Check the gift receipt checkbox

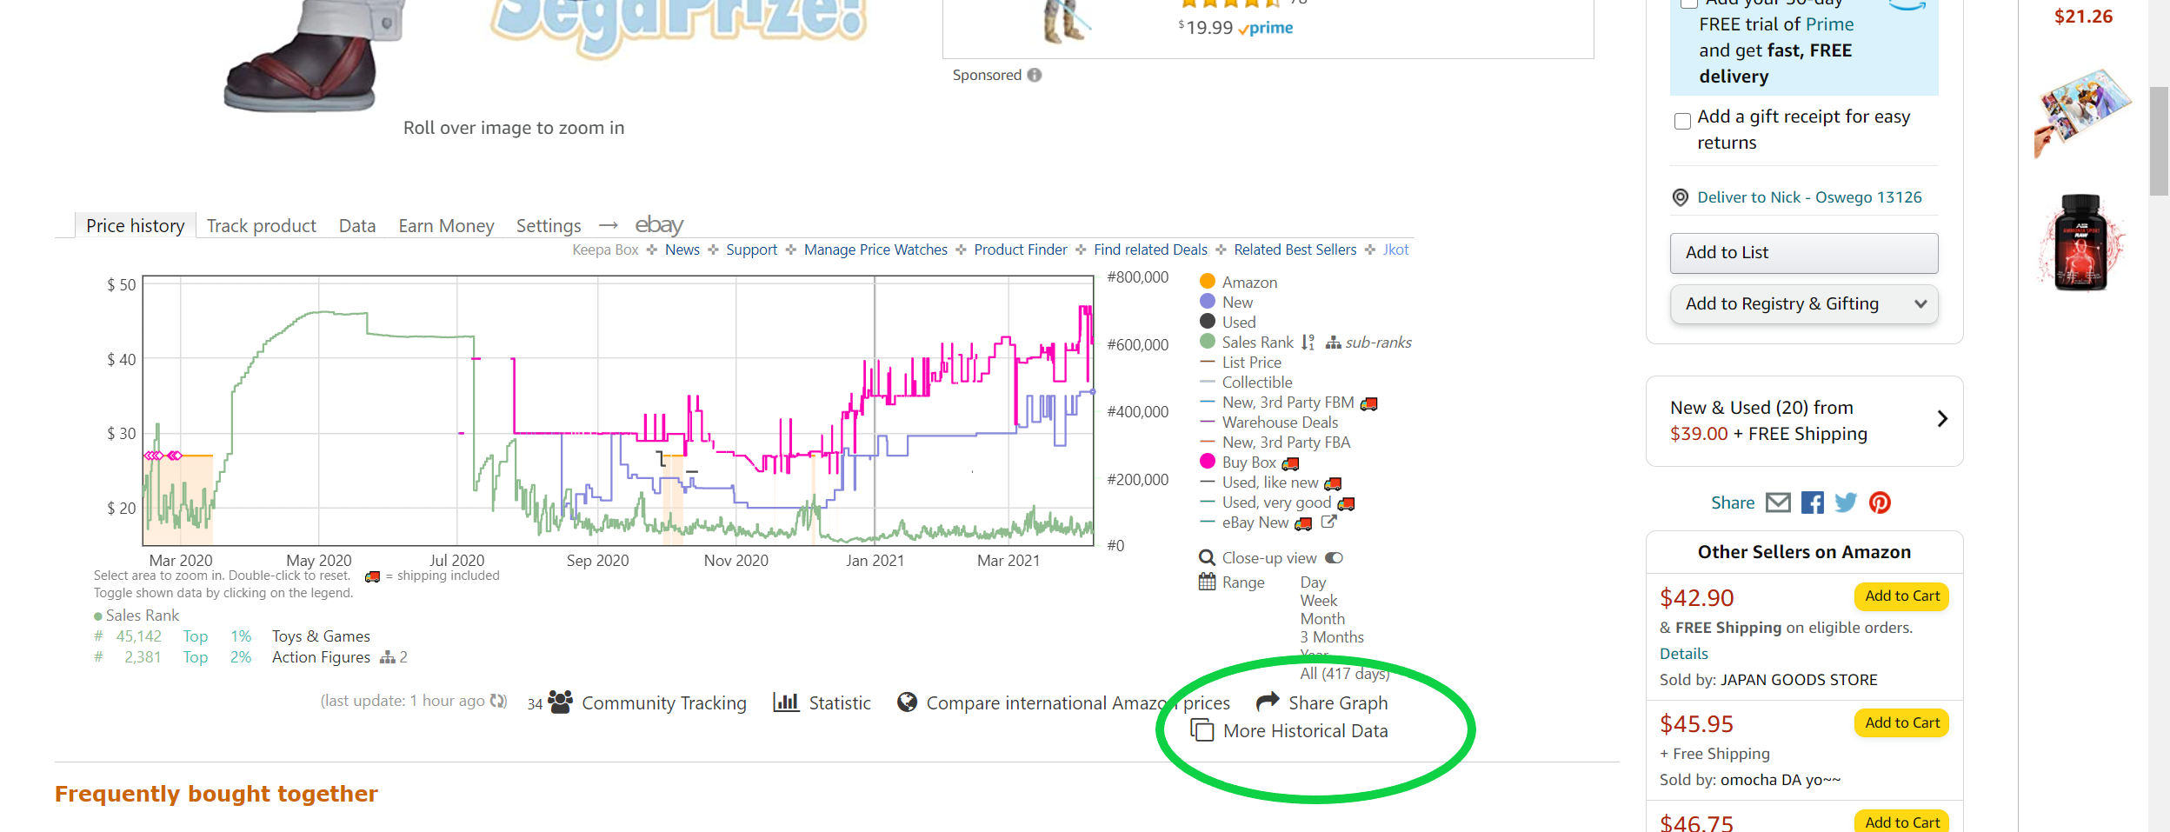(1682, 121)
